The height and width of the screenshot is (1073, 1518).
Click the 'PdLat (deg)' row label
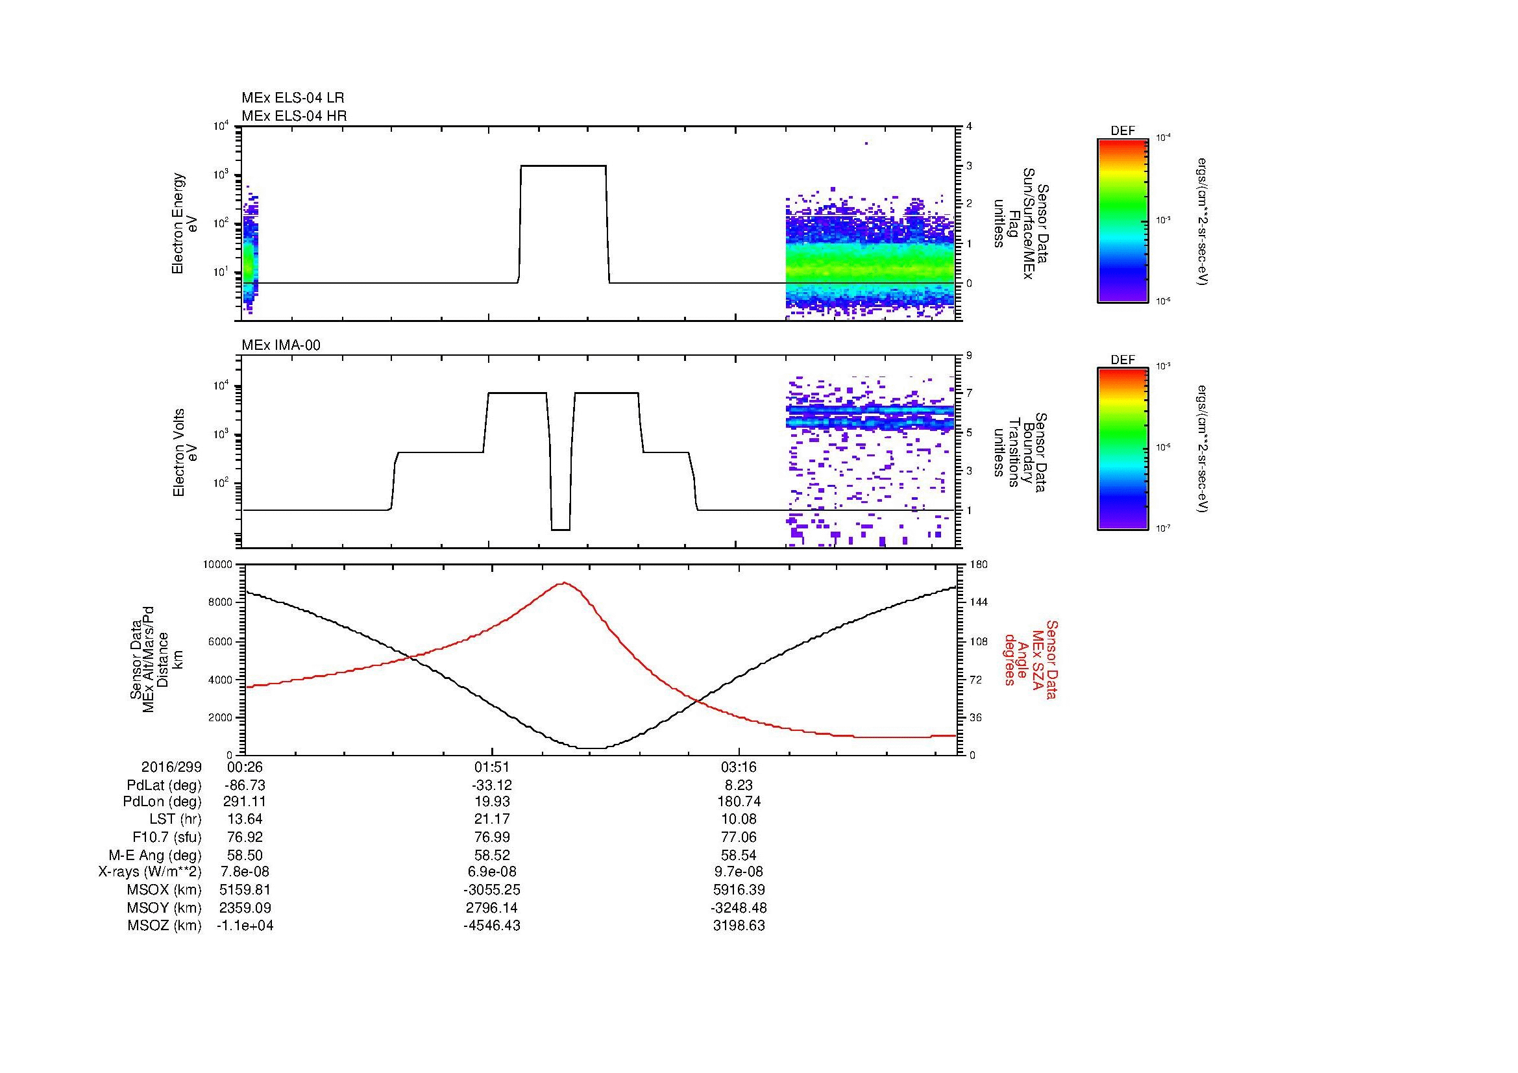coord(164,785)
